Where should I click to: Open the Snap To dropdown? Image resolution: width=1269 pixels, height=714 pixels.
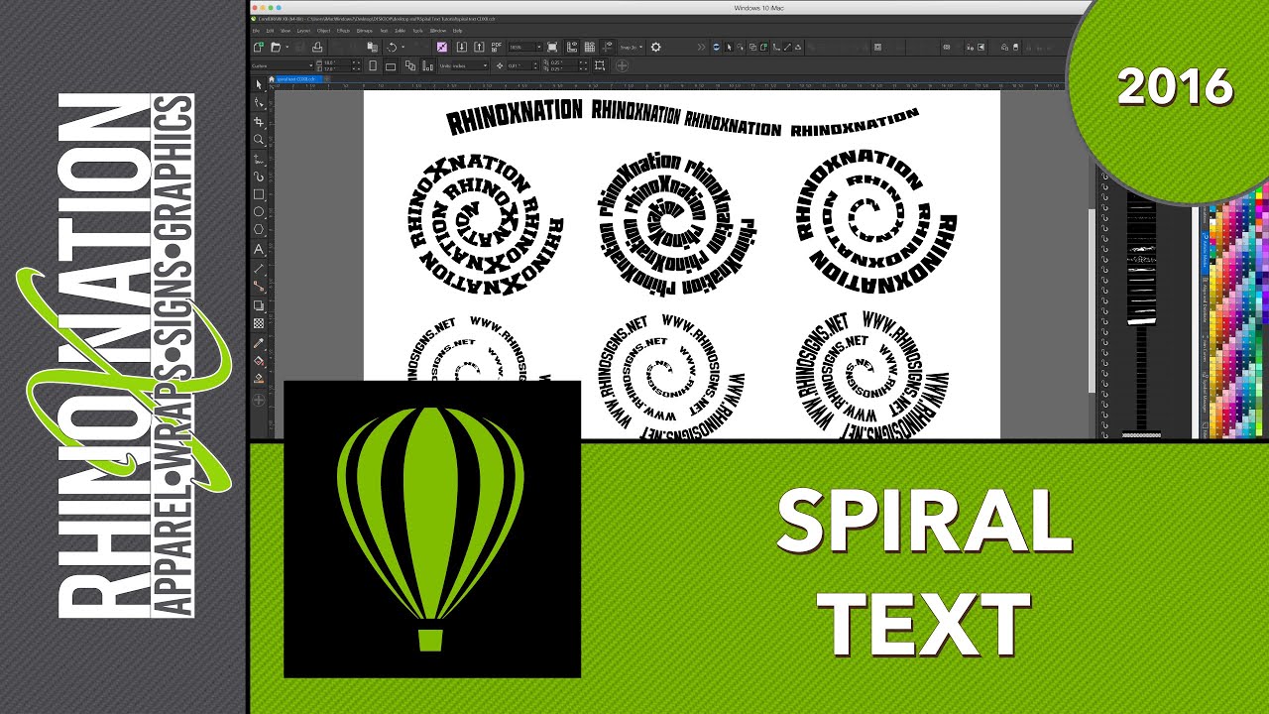pyautogui.click(x=632, y=47)
